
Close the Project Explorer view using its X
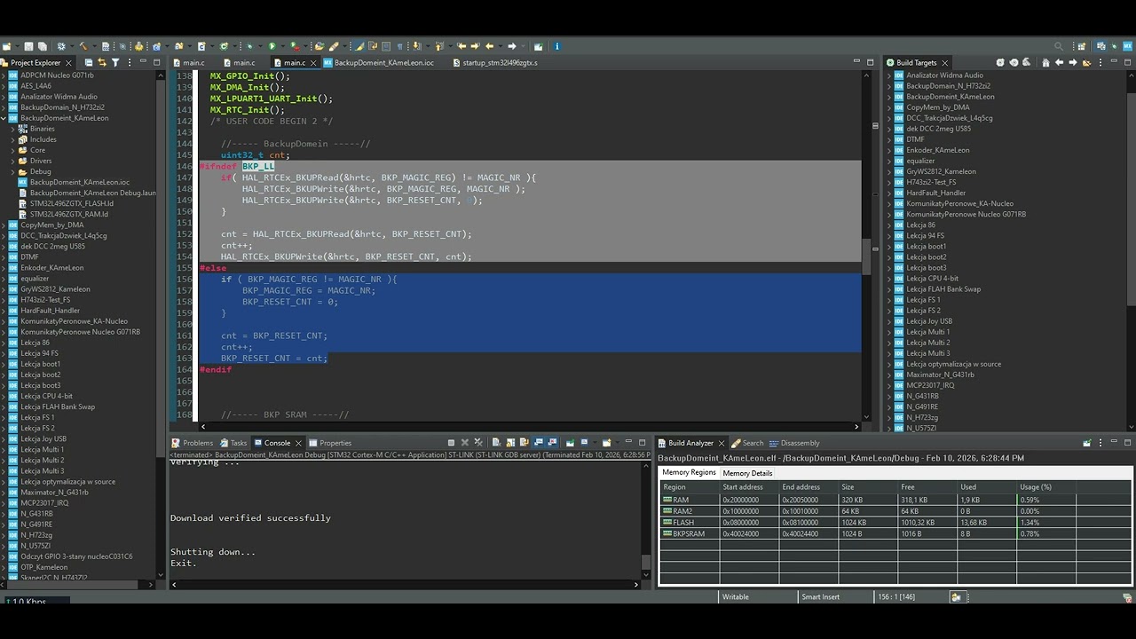68,62
